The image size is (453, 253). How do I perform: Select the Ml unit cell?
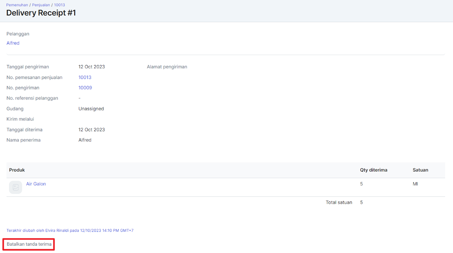(415, 184)
